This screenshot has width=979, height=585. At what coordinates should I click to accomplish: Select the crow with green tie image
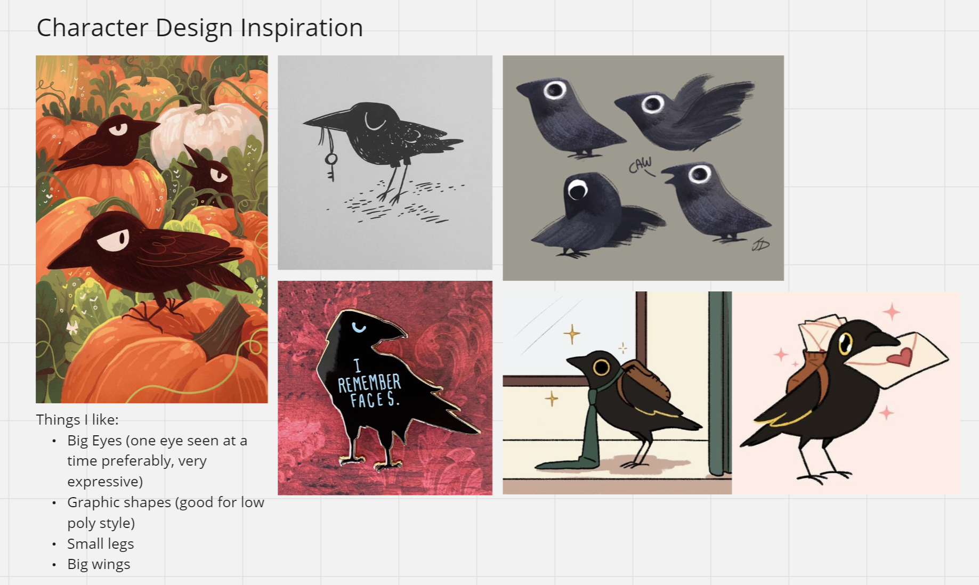coord(617,393)
